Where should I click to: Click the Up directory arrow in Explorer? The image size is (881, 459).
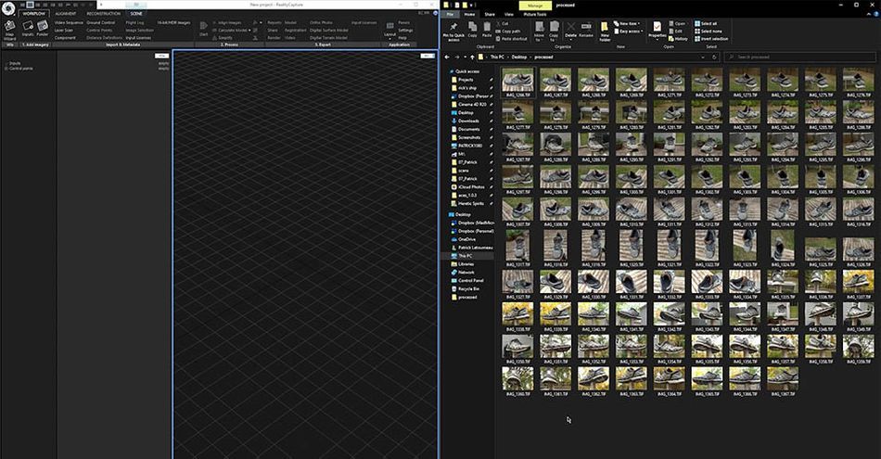(472, 57)
